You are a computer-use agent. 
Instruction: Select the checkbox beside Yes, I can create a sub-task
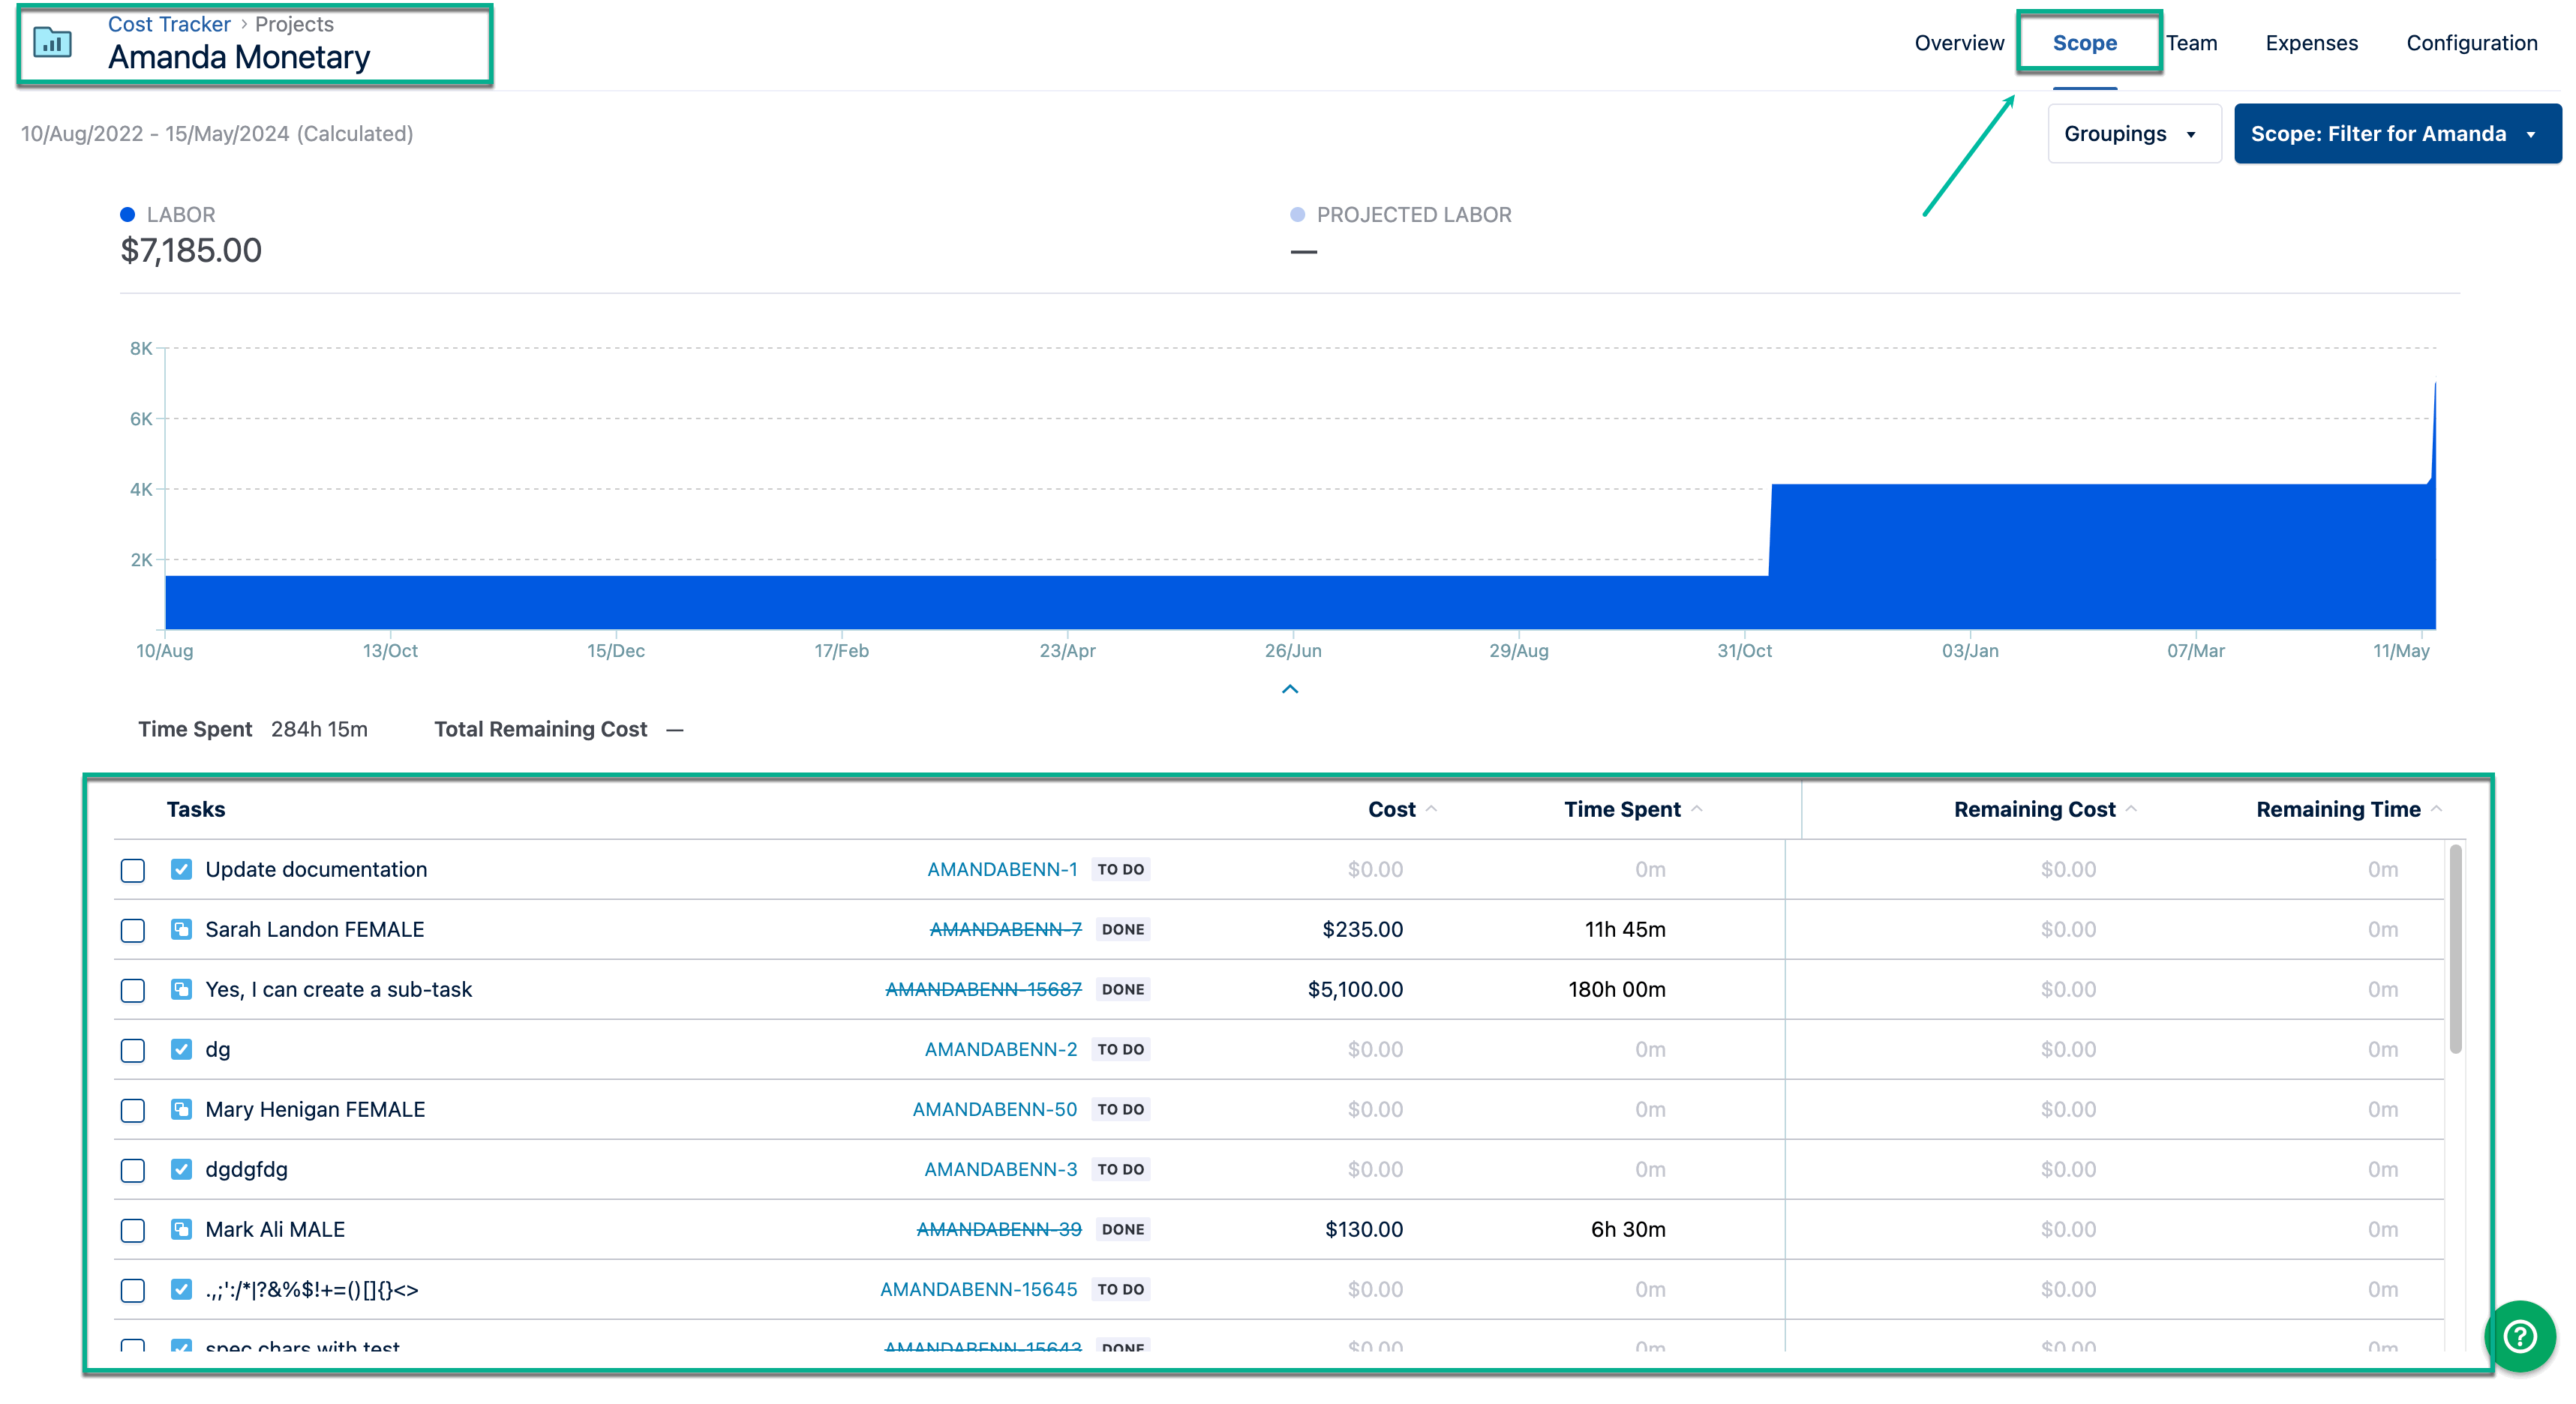(x=132, y=990)
